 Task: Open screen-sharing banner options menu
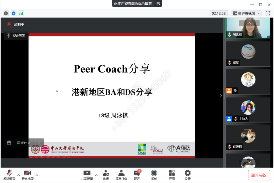(158, 4)
